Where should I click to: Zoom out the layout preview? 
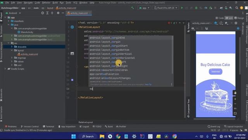(x=235, y=104)
